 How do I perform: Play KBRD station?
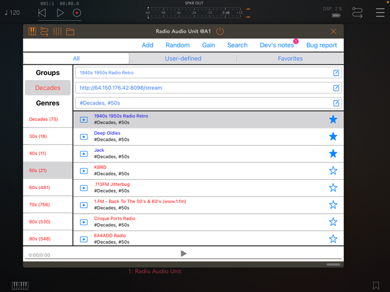pyautogui.click(x=84, y=171)
